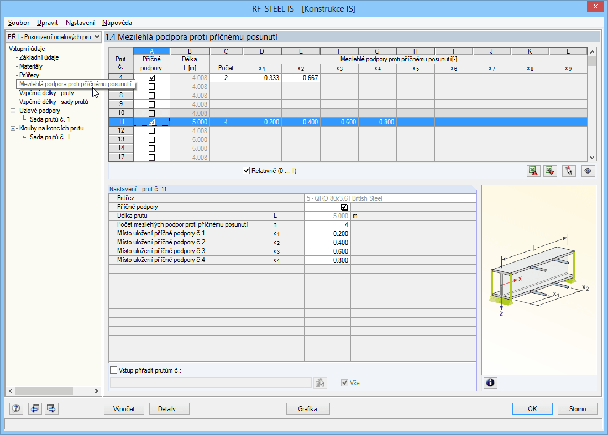Uncheck lateral support for member 11
Viewport: 608px width, 435px height.
point(151,122)
